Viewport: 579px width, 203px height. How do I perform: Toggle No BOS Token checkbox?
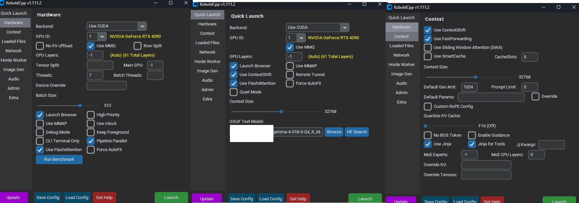pos(428,135)
